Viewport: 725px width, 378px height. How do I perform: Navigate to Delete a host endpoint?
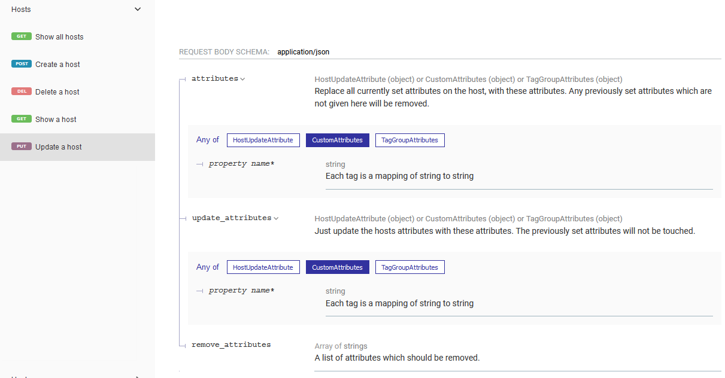(x=57, y=92)
